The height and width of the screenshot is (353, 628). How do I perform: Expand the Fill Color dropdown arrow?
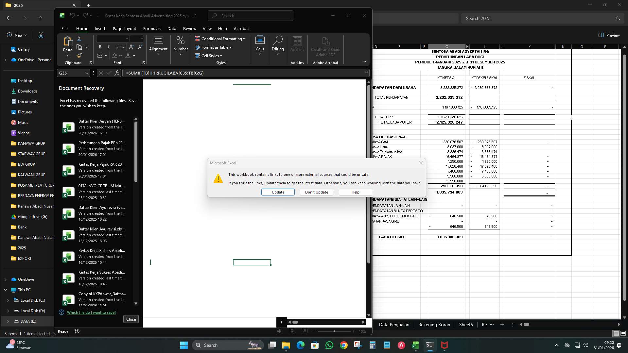120,56
